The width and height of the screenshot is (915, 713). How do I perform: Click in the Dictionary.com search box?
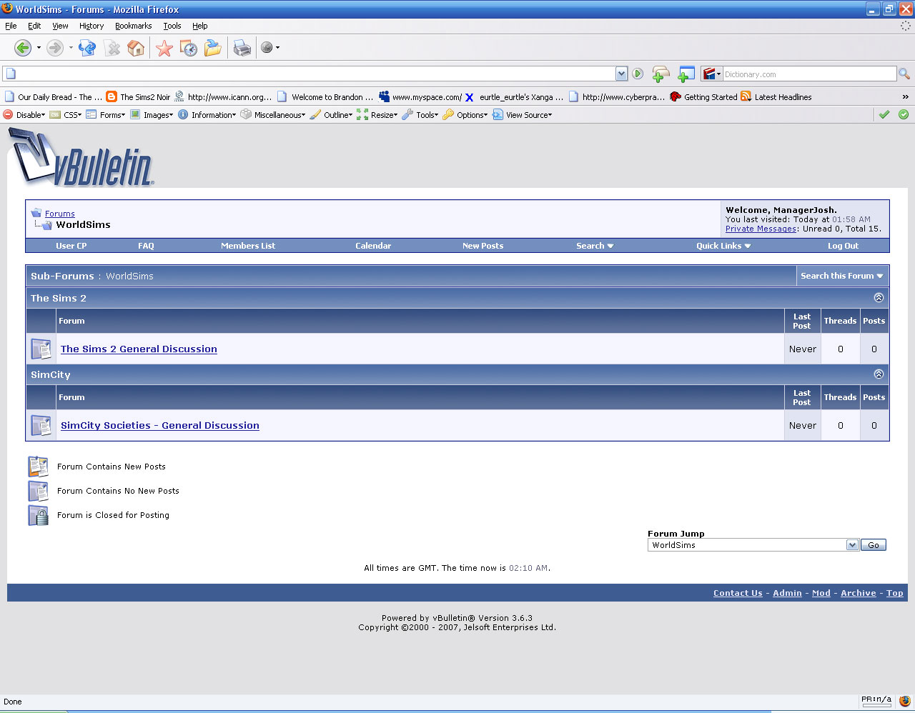click(x=809, y=74)
